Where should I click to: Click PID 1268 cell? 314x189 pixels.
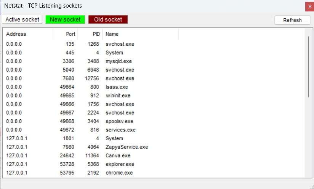[x=93, y=44]
